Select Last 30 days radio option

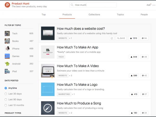[6, 94]
